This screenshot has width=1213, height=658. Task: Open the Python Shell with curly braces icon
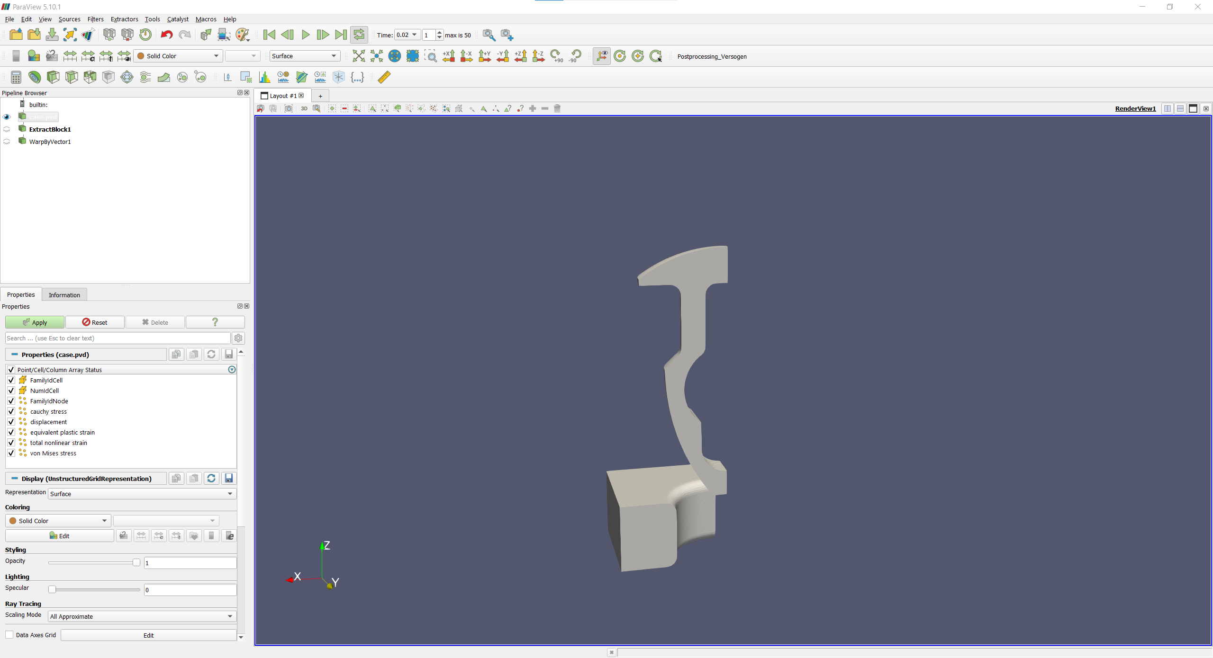point(357,77)
